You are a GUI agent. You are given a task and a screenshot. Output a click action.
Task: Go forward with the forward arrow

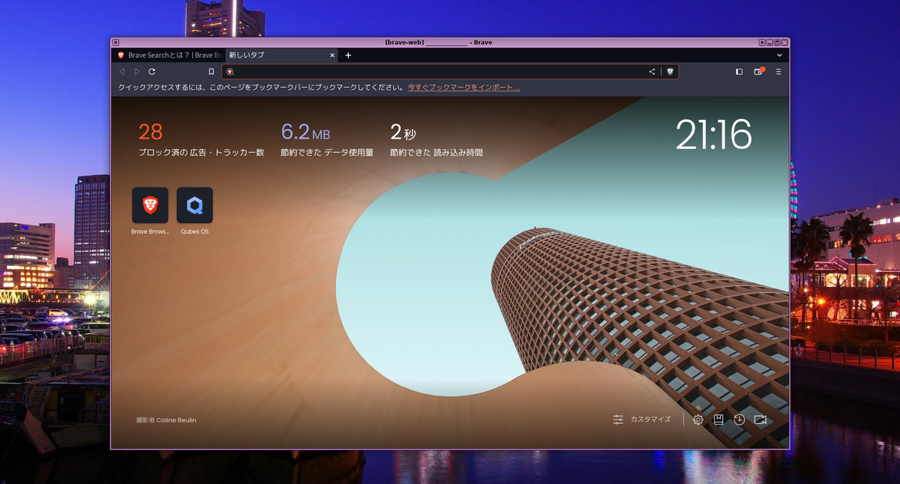pos(136,72)
